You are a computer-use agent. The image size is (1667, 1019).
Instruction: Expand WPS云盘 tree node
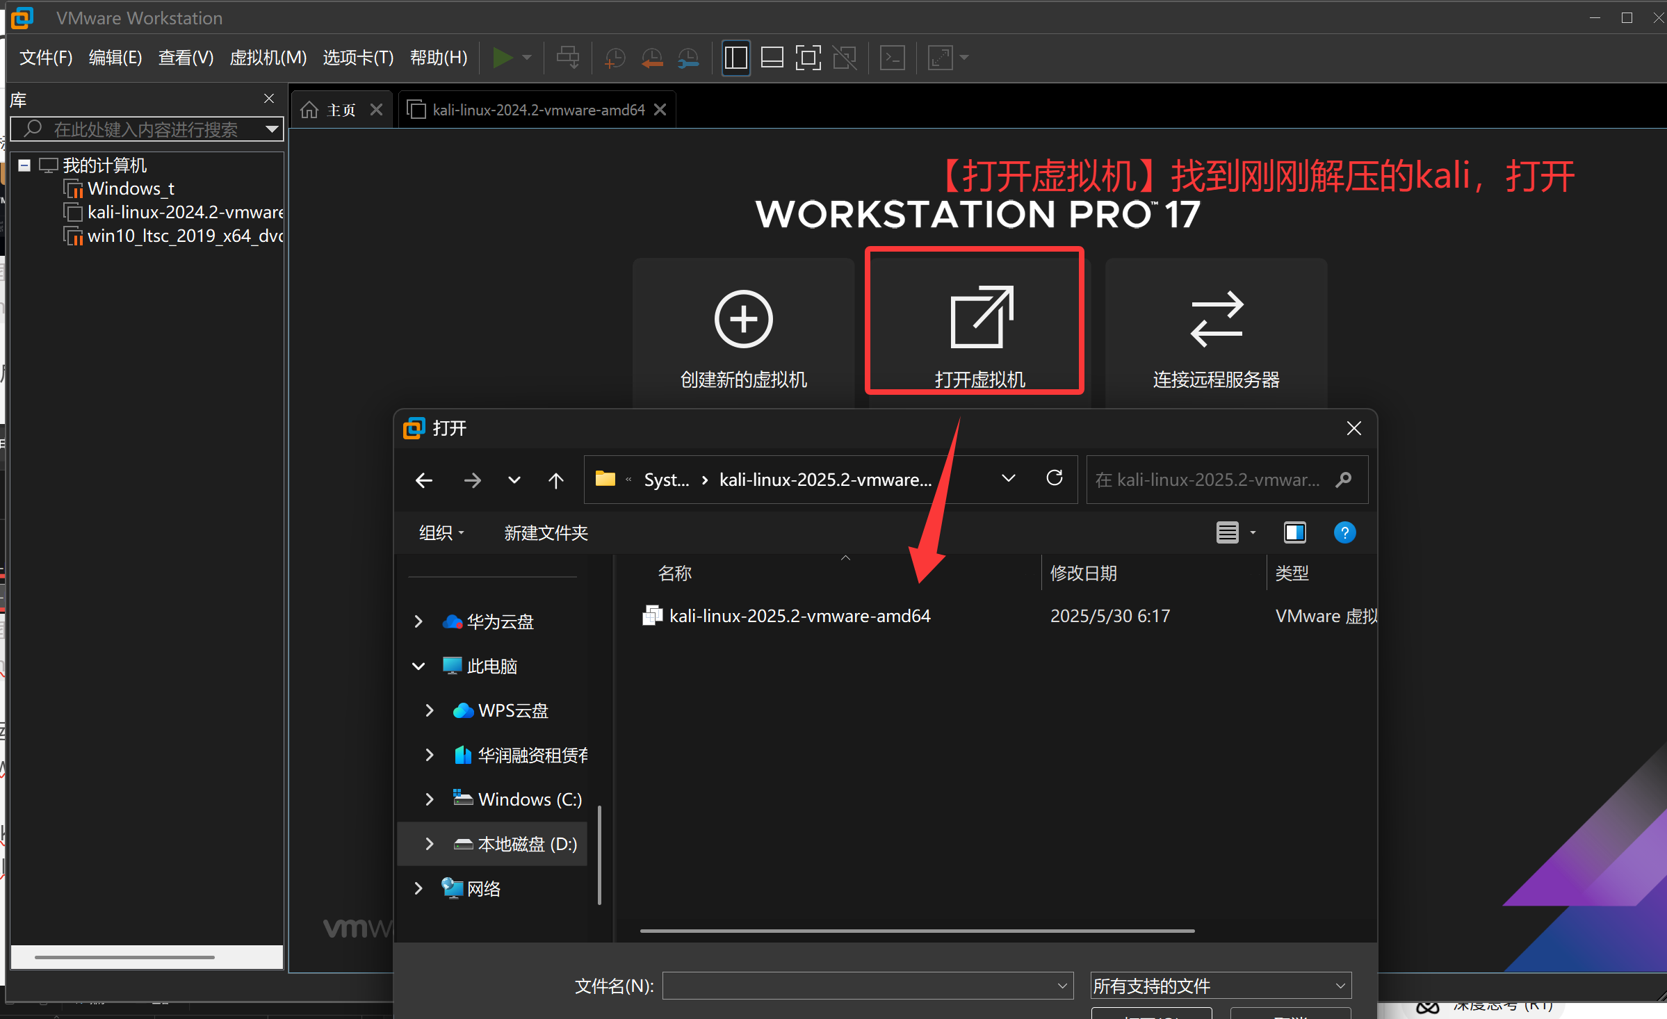pyautogui.click(x=430, y=710)
